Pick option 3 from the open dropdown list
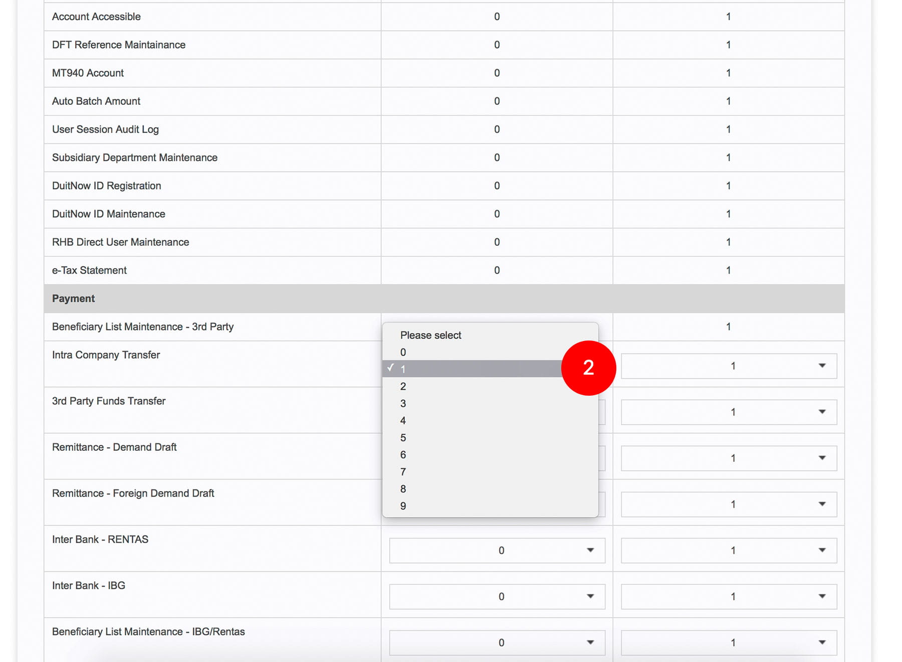The image size is (902, 662). coord(403,403)
